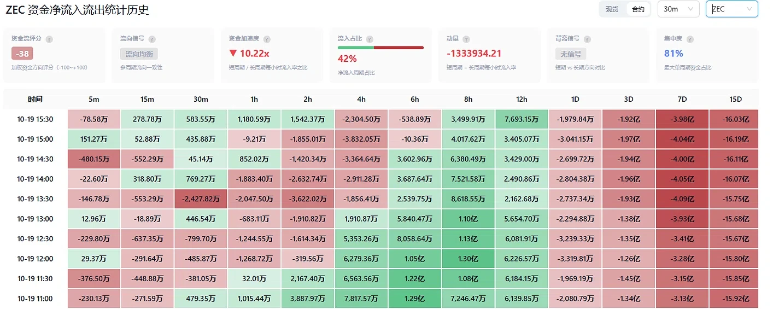Click the -1333934.21 momentum value
Image resolution: width=773 pixels, height=309 pixels.
pyautogui.click(x=474, y=54)
